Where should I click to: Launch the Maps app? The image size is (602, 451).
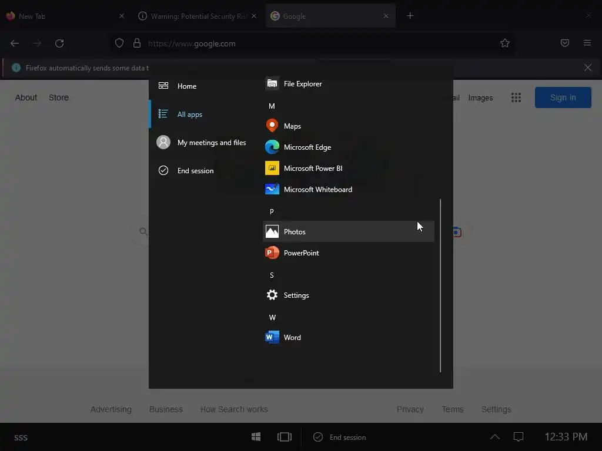(x=348, y=126)
